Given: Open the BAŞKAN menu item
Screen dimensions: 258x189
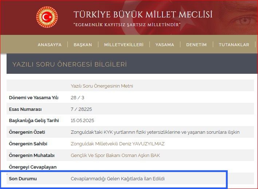Looking at the screenshot, I should pos(83,45).
